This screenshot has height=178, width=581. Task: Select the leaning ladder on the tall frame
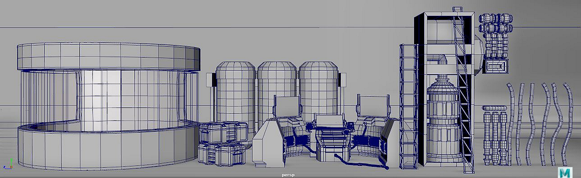click(x=464, y=91)
